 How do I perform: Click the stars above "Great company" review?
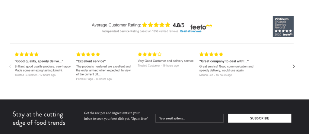point(211,54)
